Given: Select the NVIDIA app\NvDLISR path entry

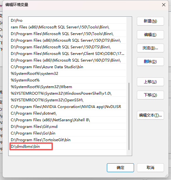Looking at the screenshot, I should coord(68,107).
